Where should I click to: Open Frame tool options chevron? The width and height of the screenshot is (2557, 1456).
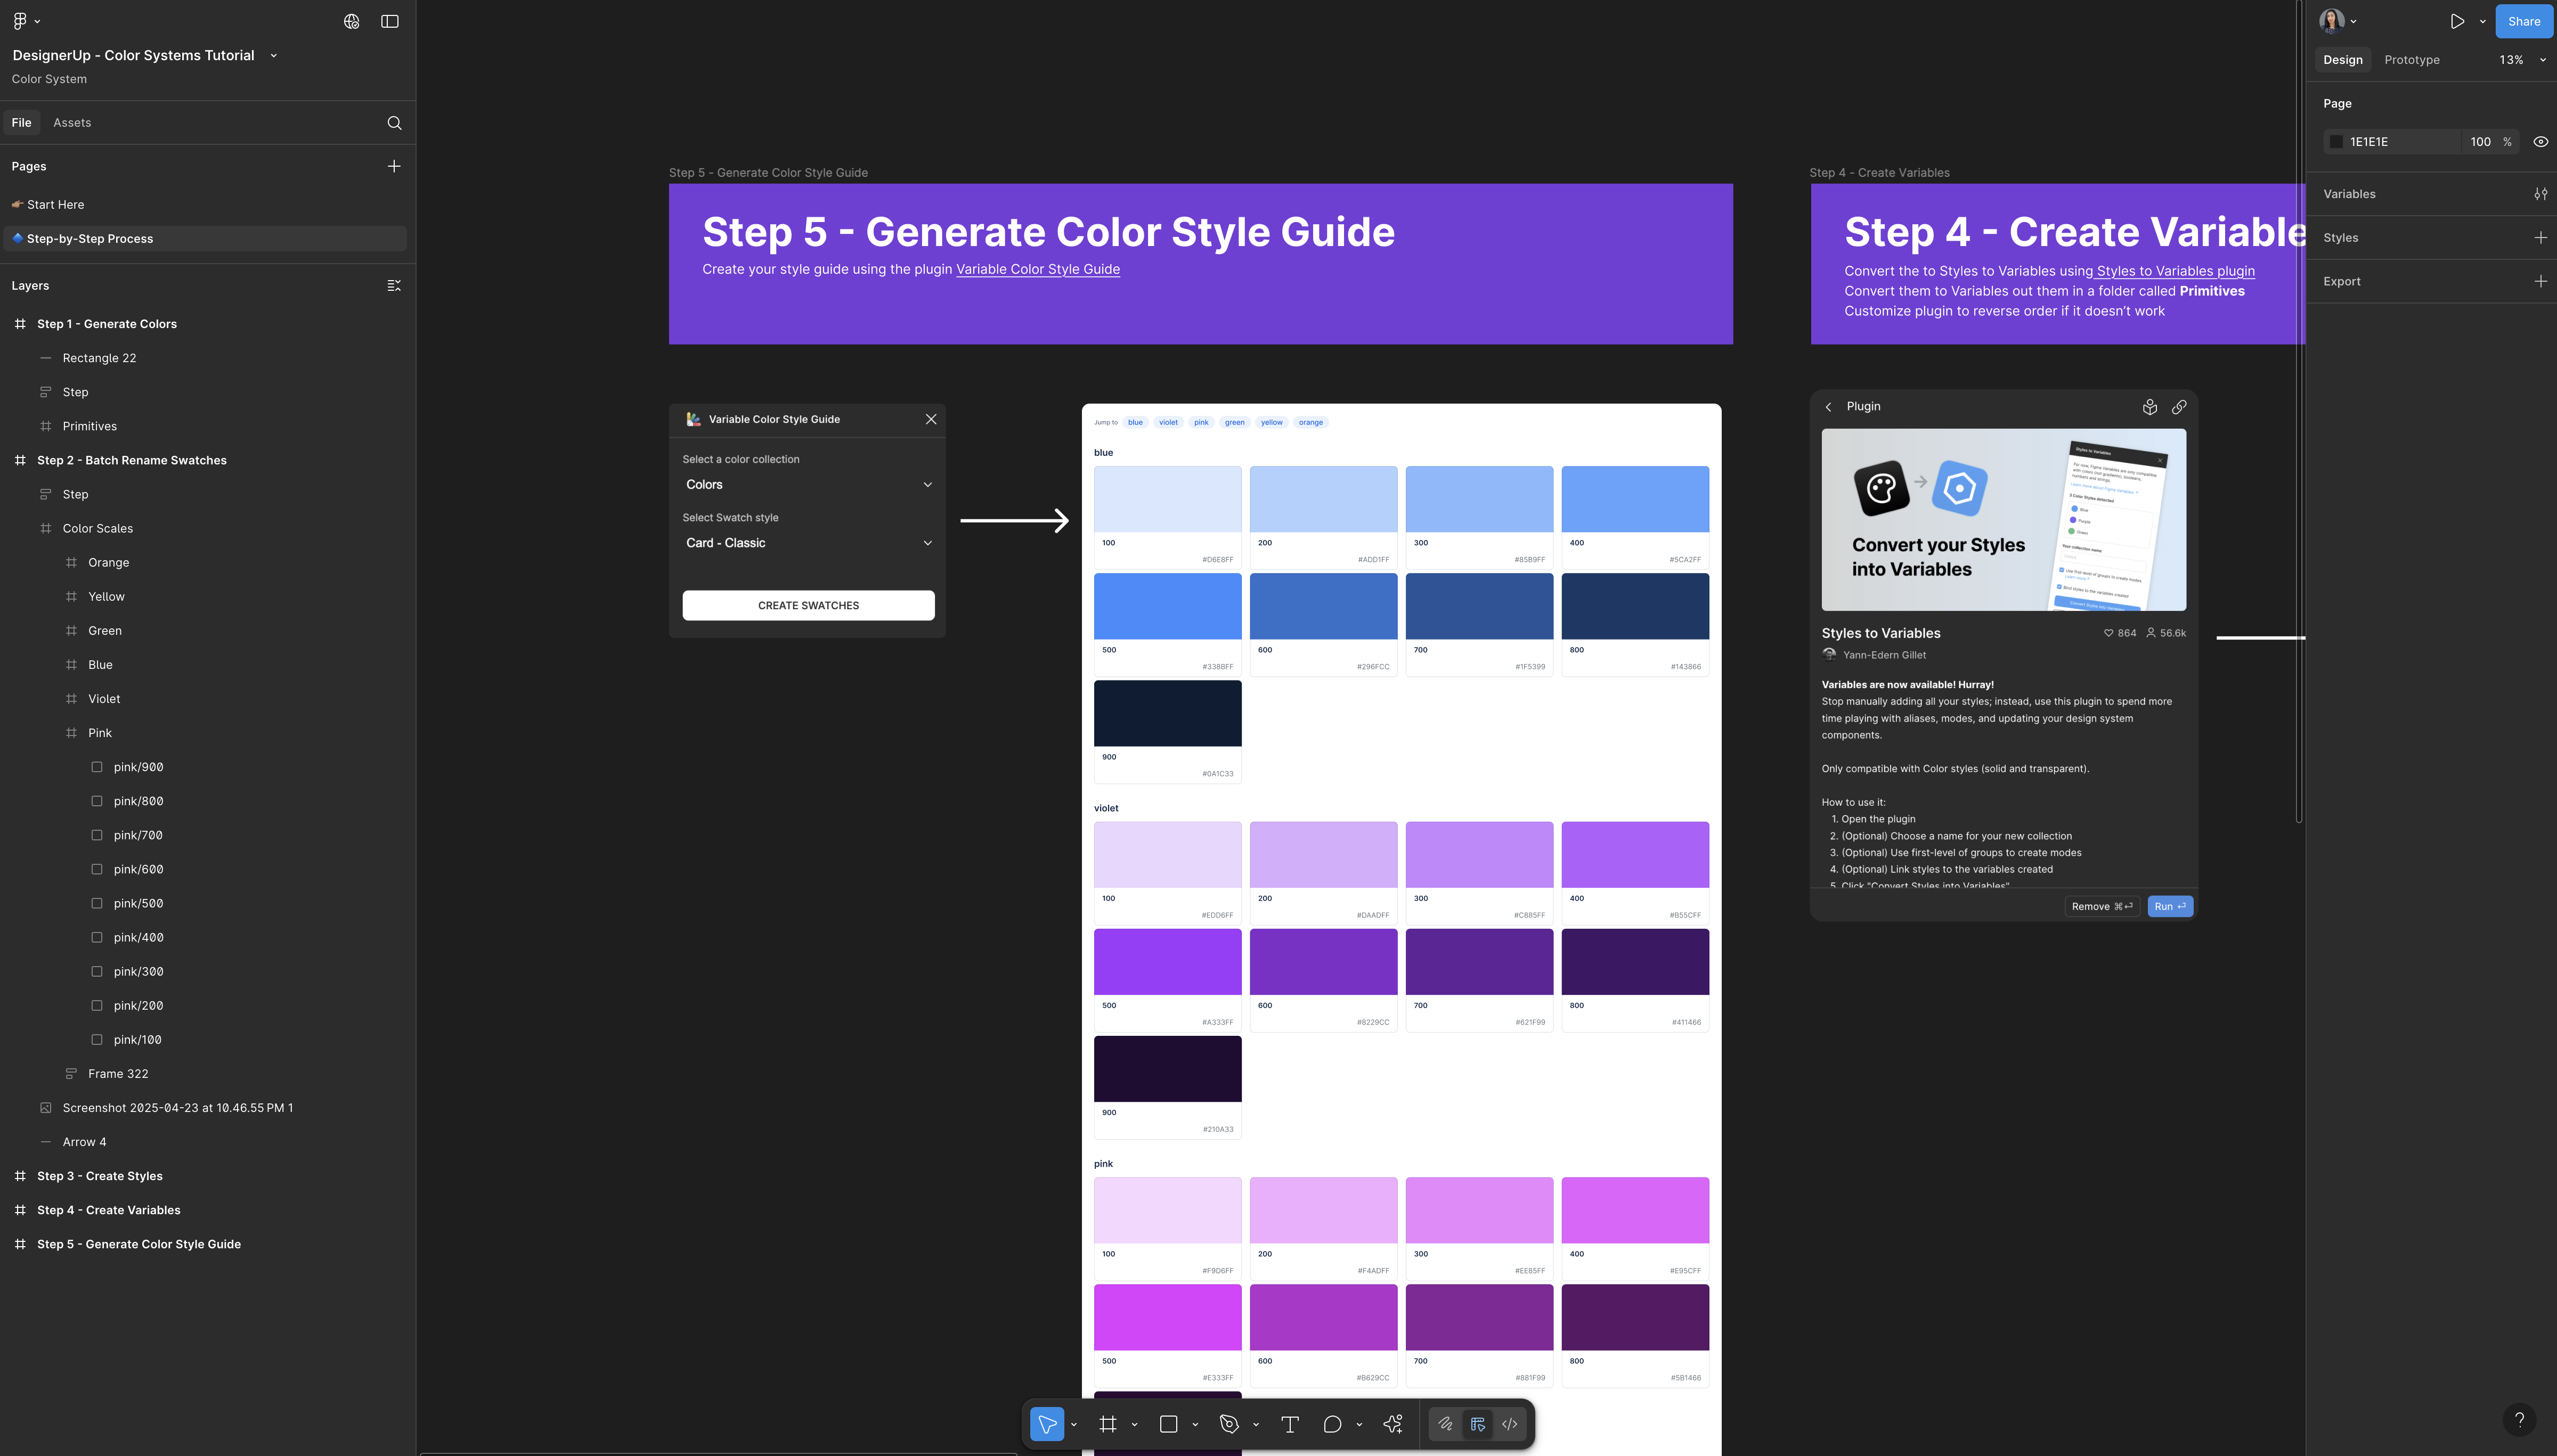click(x=1134, y=1425)
